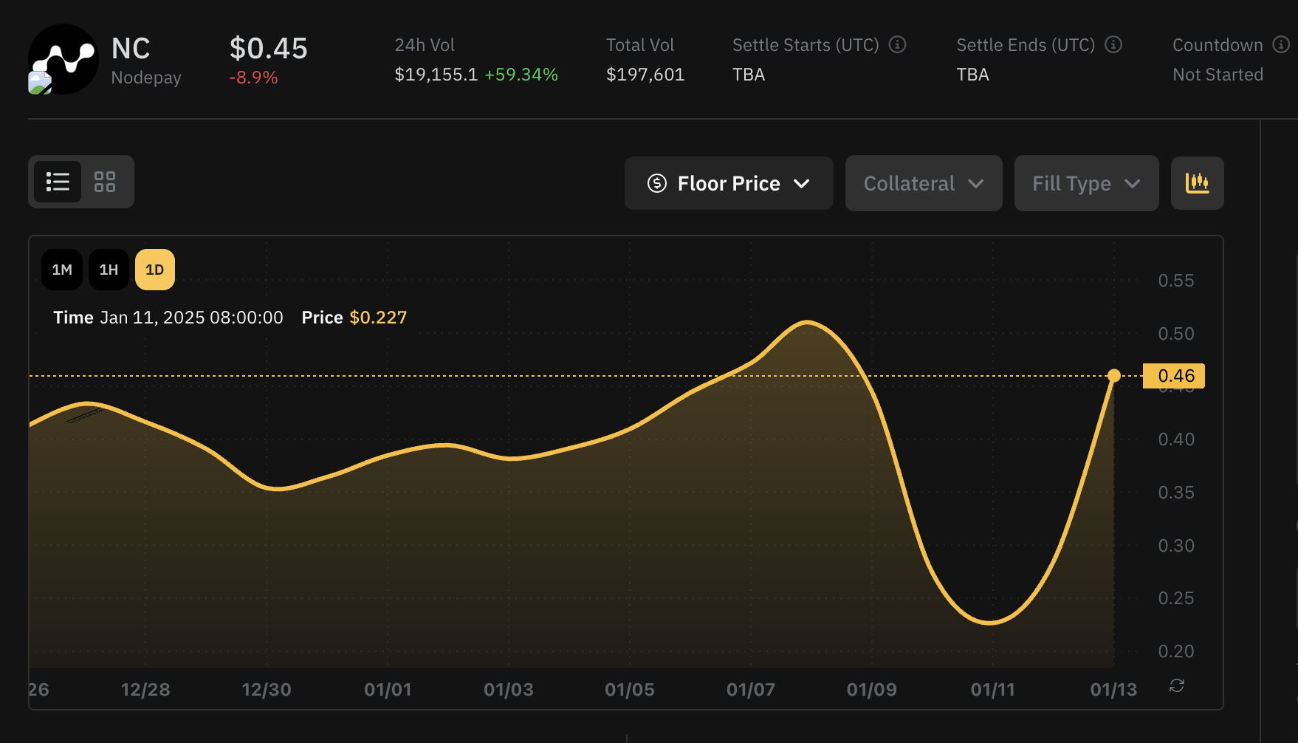Image resolution: width=1298 pixels, height=743 pixels.
Task: Click the dollar icon on Floor Price
Action: 657,183
